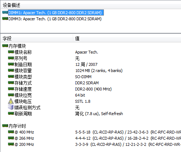Click the icon beside @ 400 MHz
Image resolution: width=181 pixels, height=152 pixels.
[x=11, y=132]
